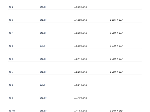Click the NP10 parcel link
Viewport: 150px width, 112px height.
tap(12, 111)
